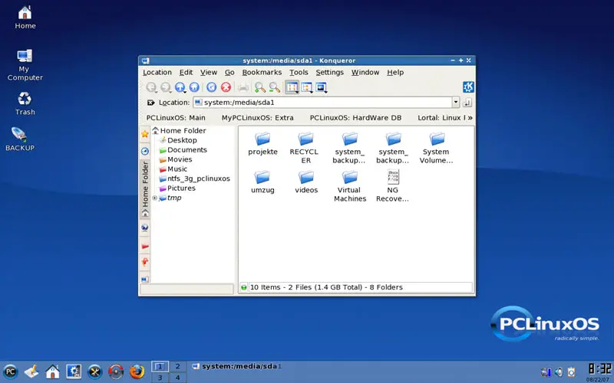
Task: Select the Virtual Machines folder
Action: point(350,186)
